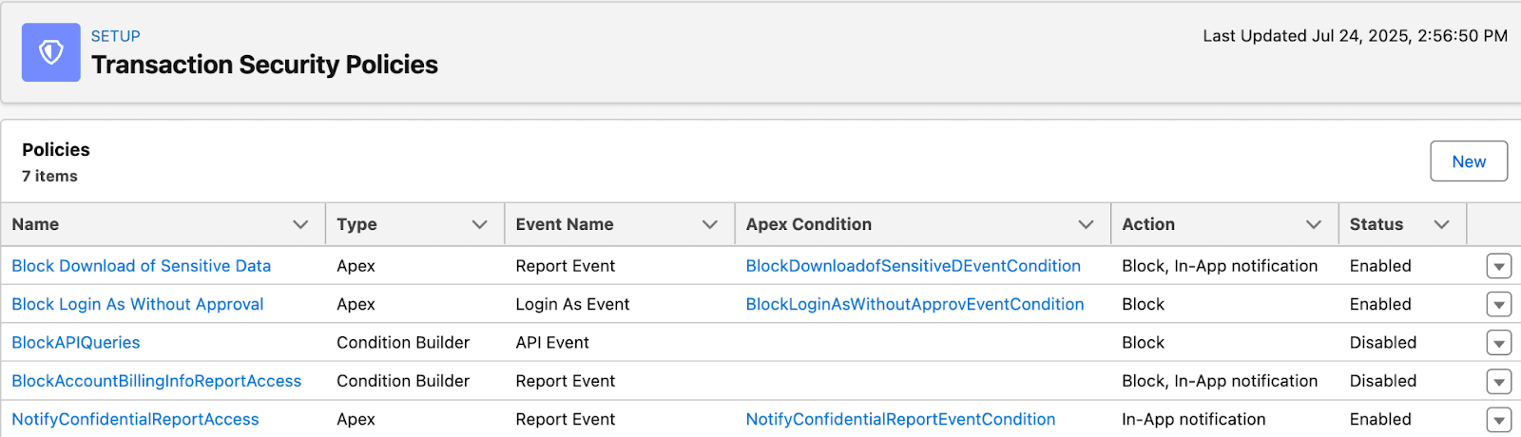The image size is (1521, 437).
Task: Open the Type column chevron menu
Action: 479,225
